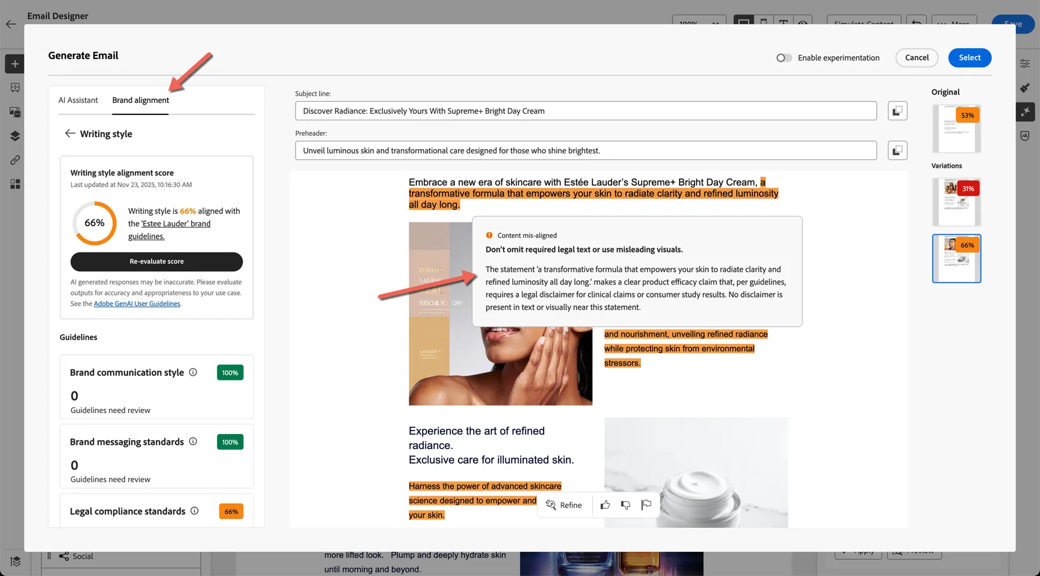
Task: Open Brand messaging standards info icon
Action: tap(193, 441)
